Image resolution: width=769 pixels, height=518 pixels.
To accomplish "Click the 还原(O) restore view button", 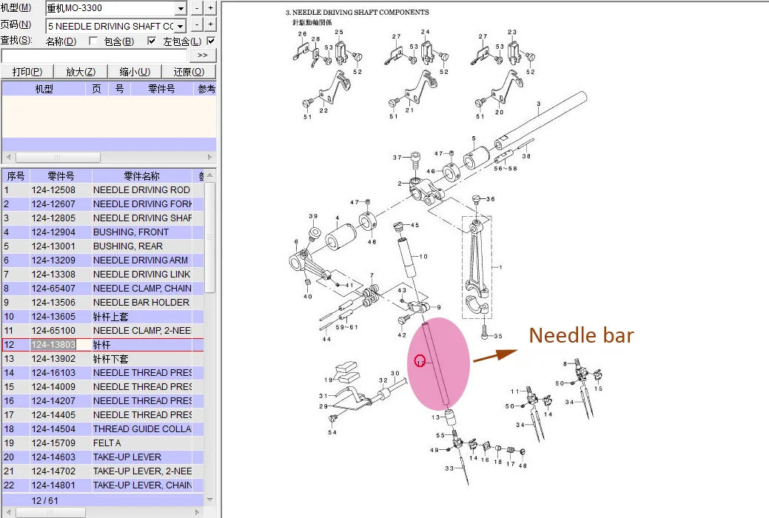I will (x=189, y=72).
